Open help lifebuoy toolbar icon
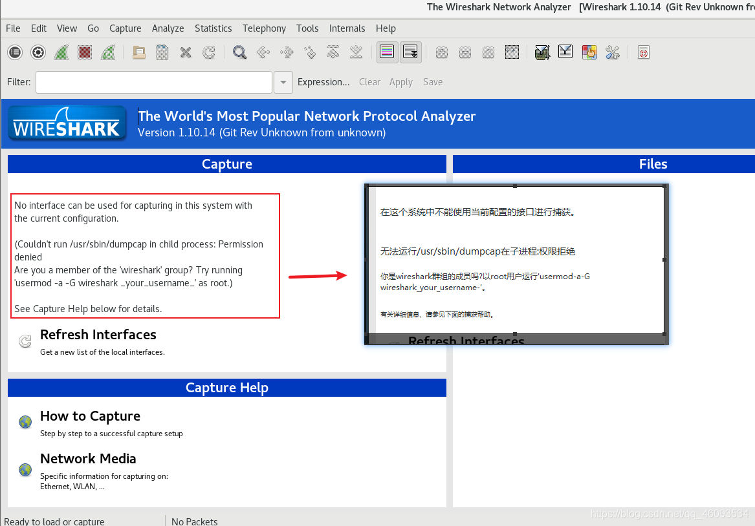 coord(644,52)
